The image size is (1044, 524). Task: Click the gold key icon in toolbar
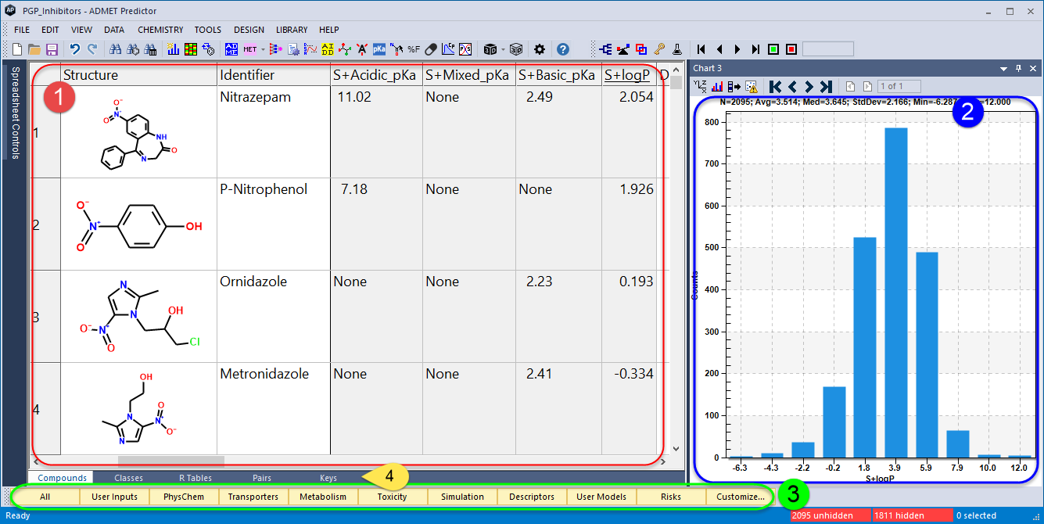point(659,48)
